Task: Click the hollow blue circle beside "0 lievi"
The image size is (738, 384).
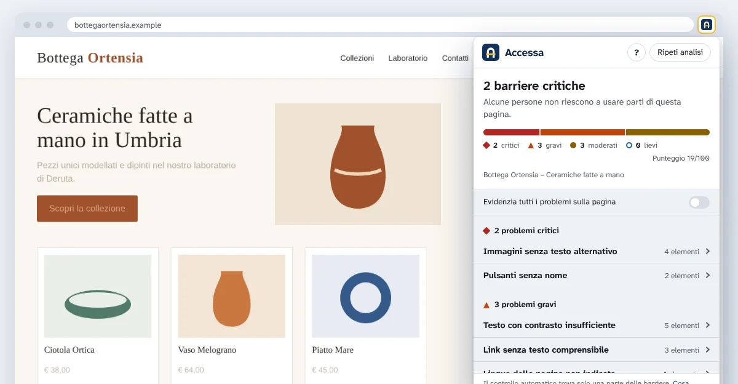Action: 629,145
